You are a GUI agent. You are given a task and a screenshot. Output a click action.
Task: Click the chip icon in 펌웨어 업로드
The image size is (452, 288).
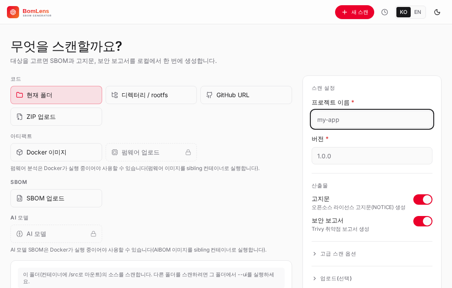(115, 152)
